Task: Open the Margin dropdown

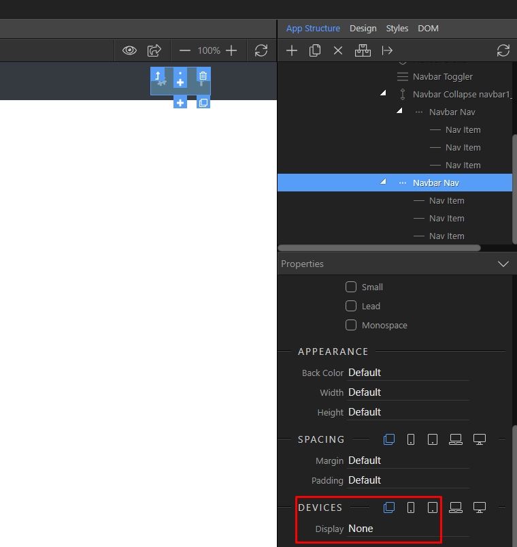Action: click(408, 460)
